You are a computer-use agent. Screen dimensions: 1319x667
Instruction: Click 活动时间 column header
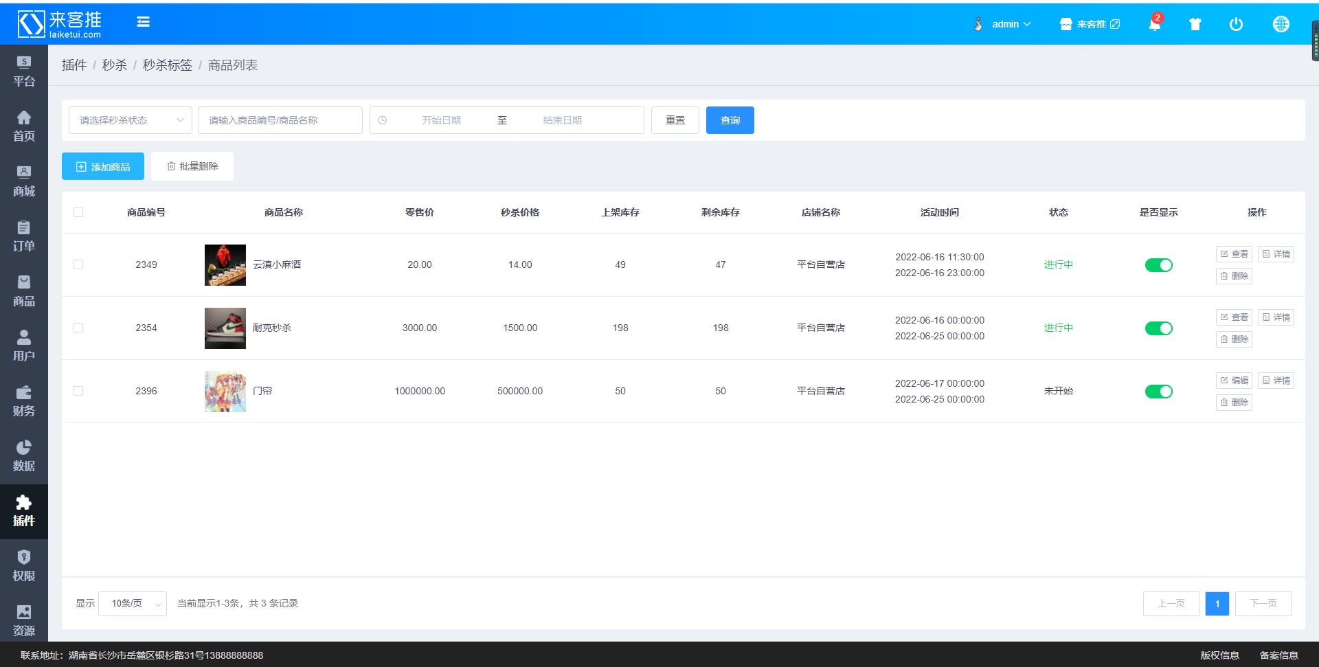pos(940,212)
